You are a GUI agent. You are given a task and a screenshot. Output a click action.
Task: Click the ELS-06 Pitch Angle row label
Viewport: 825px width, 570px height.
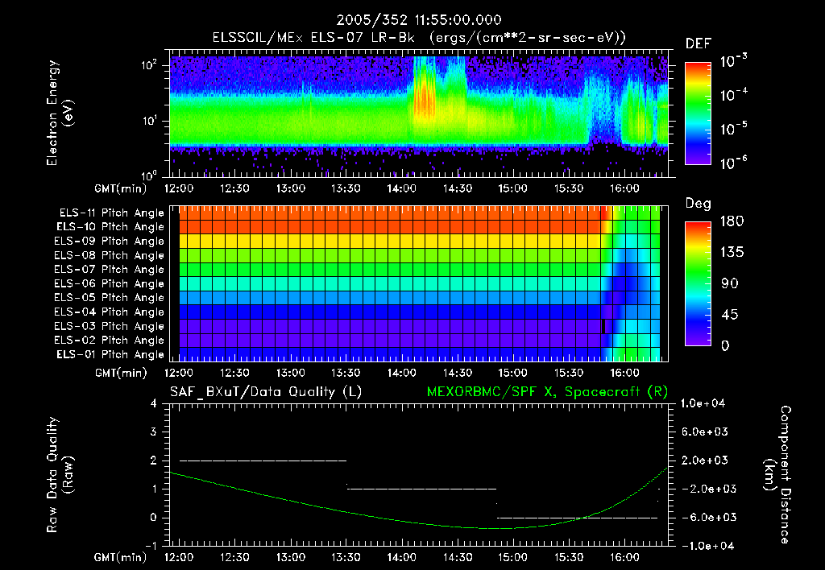point(110,283)
